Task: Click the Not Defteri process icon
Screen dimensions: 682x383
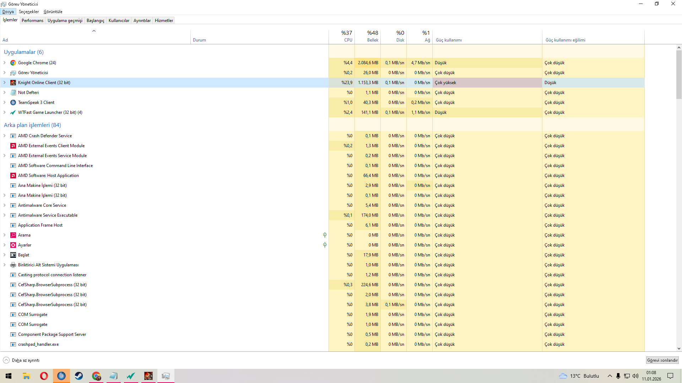Action: (x=13, y=93)
